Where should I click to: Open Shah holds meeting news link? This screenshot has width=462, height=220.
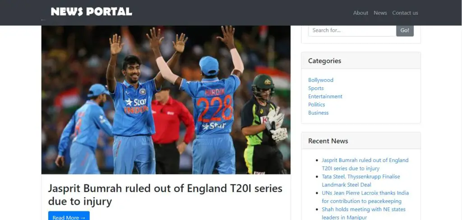point(364,214)
